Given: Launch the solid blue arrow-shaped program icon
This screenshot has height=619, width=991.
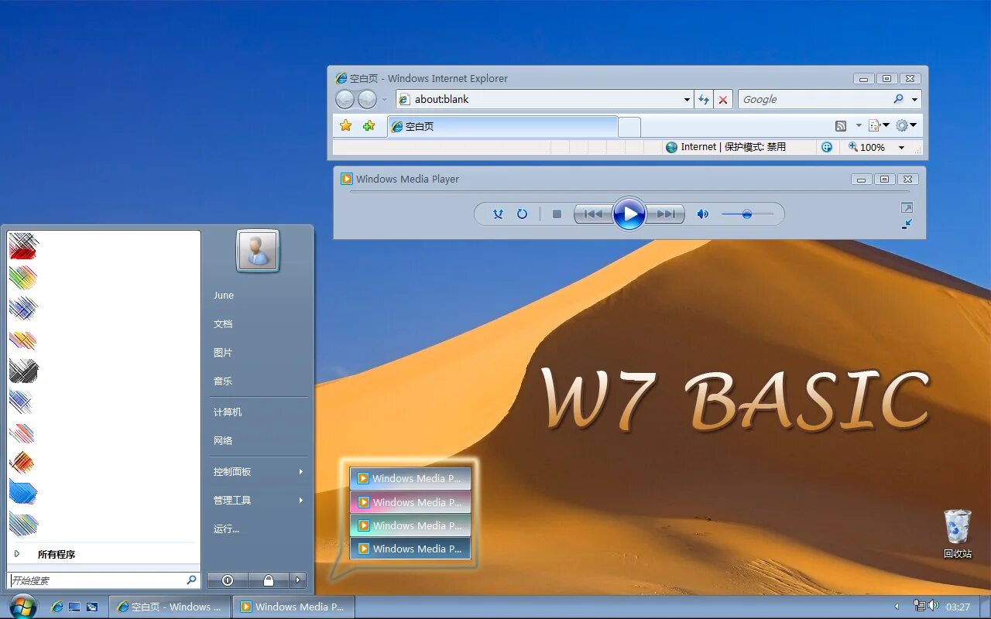Looking at the screenshot, I should (24, 493).
